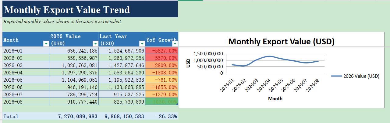This screenshot has height=123, width=390.
Task: Select the growth cell -1655.00%
Action: pos(162,87)
